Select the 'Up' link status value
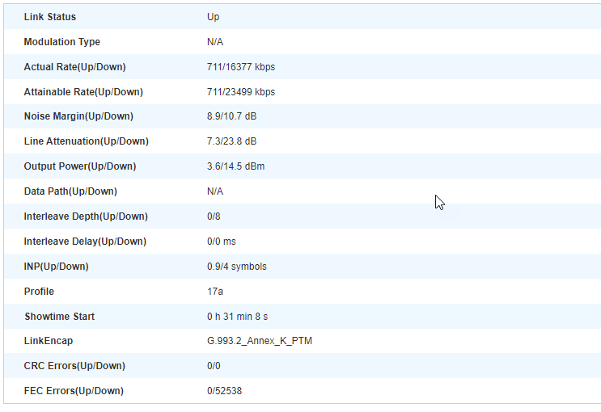Screen dimensions: 601x412 [x=213, y=17]
